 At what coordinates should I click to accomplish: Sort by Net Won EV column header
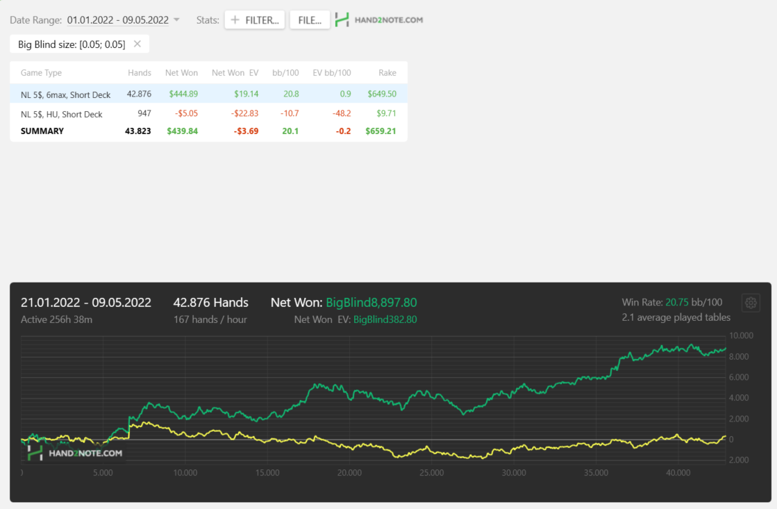(x=235, y=72)
